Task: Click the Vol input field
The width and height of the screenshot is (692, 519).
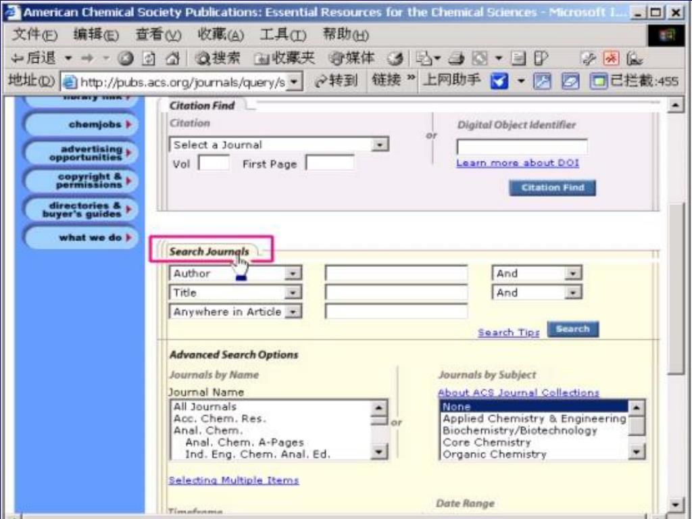Action: (214, 163)
